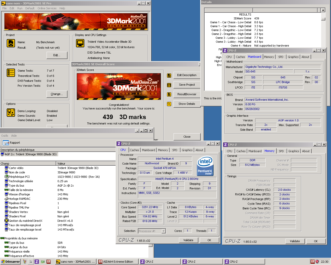331x265 pixels.
Task: Click the Selected Tests checklist icon
Action: click(x=11, y=73)
